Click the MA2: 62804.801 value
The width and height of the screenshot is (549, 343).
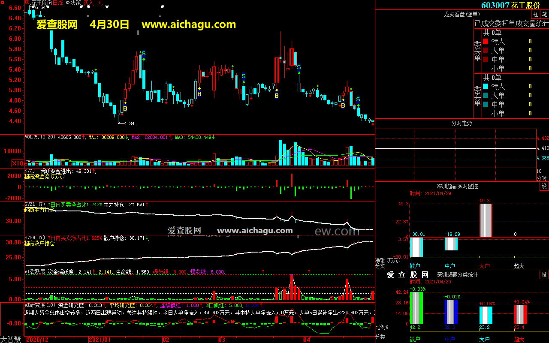[151, 137]
